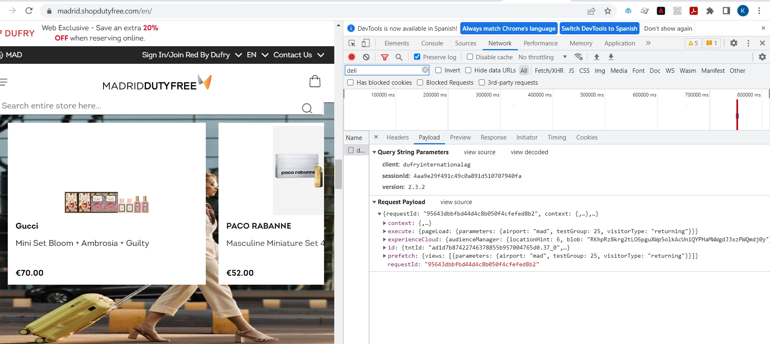Check the Invert filter checkbox
The height and width of the screenshot is (344, 770).
[x=438, y=70]
